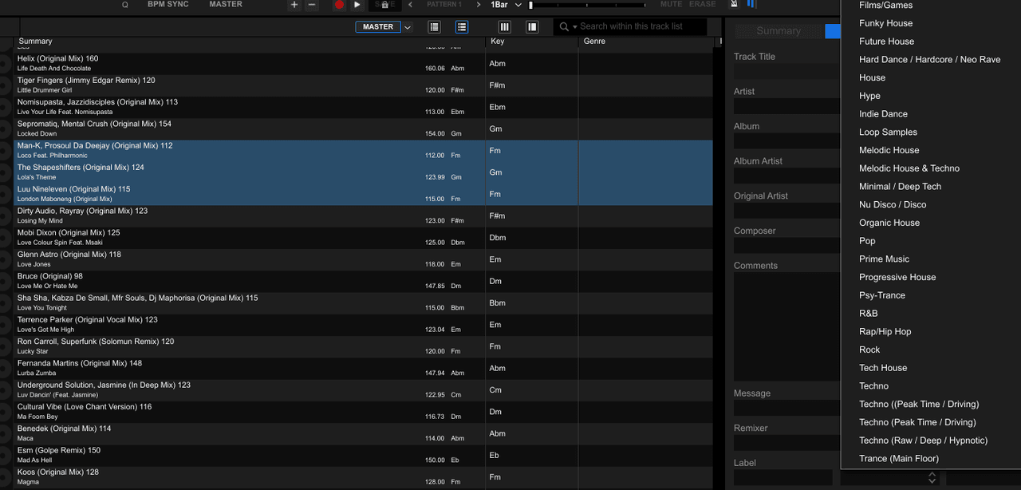The image size is (1021, 490).
Task: Adjust the slider next to 1Bar
Action: tap(586, 5)
